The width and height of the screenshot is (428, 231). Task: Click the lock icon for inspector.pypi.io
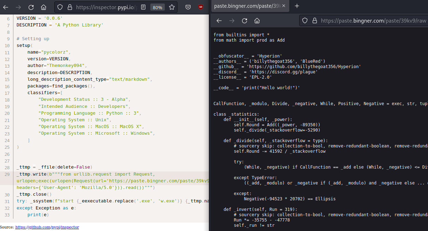click(x=70, y=7)
